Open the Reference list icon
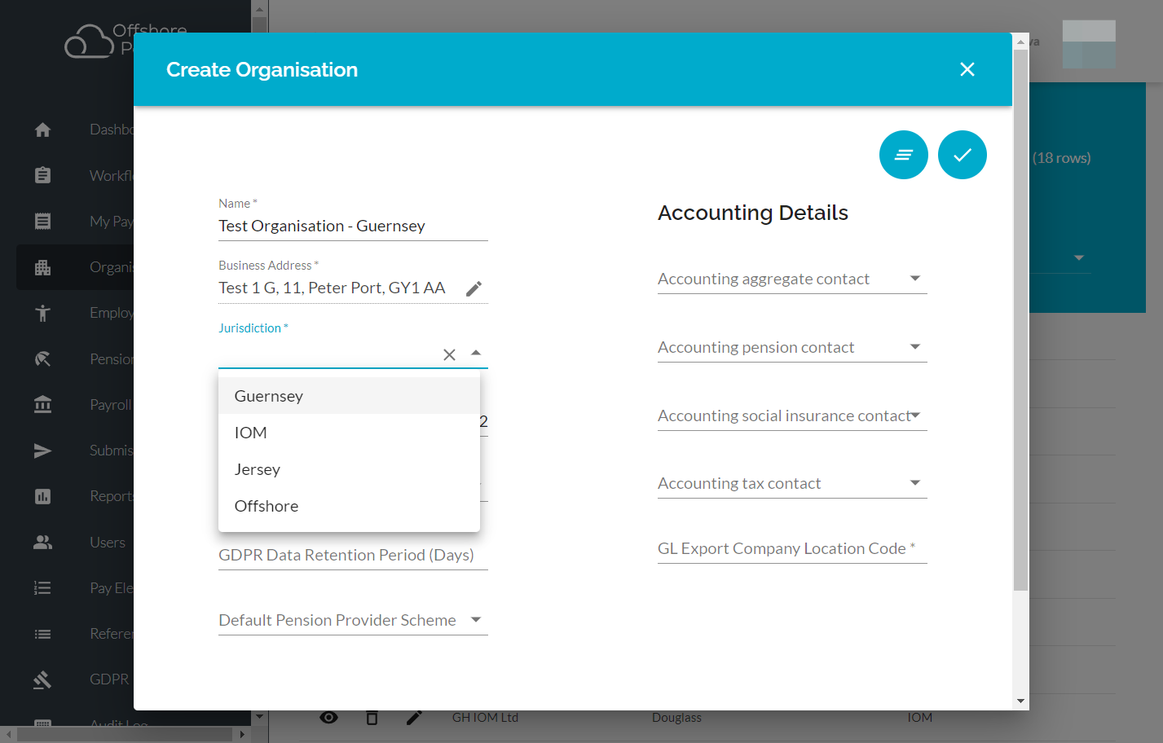Image resolution: width=1163 pixels, height=743 pixels. pos(43,634)
